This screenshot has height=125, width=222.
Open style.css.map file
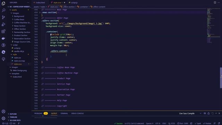(x=19, y=61)
